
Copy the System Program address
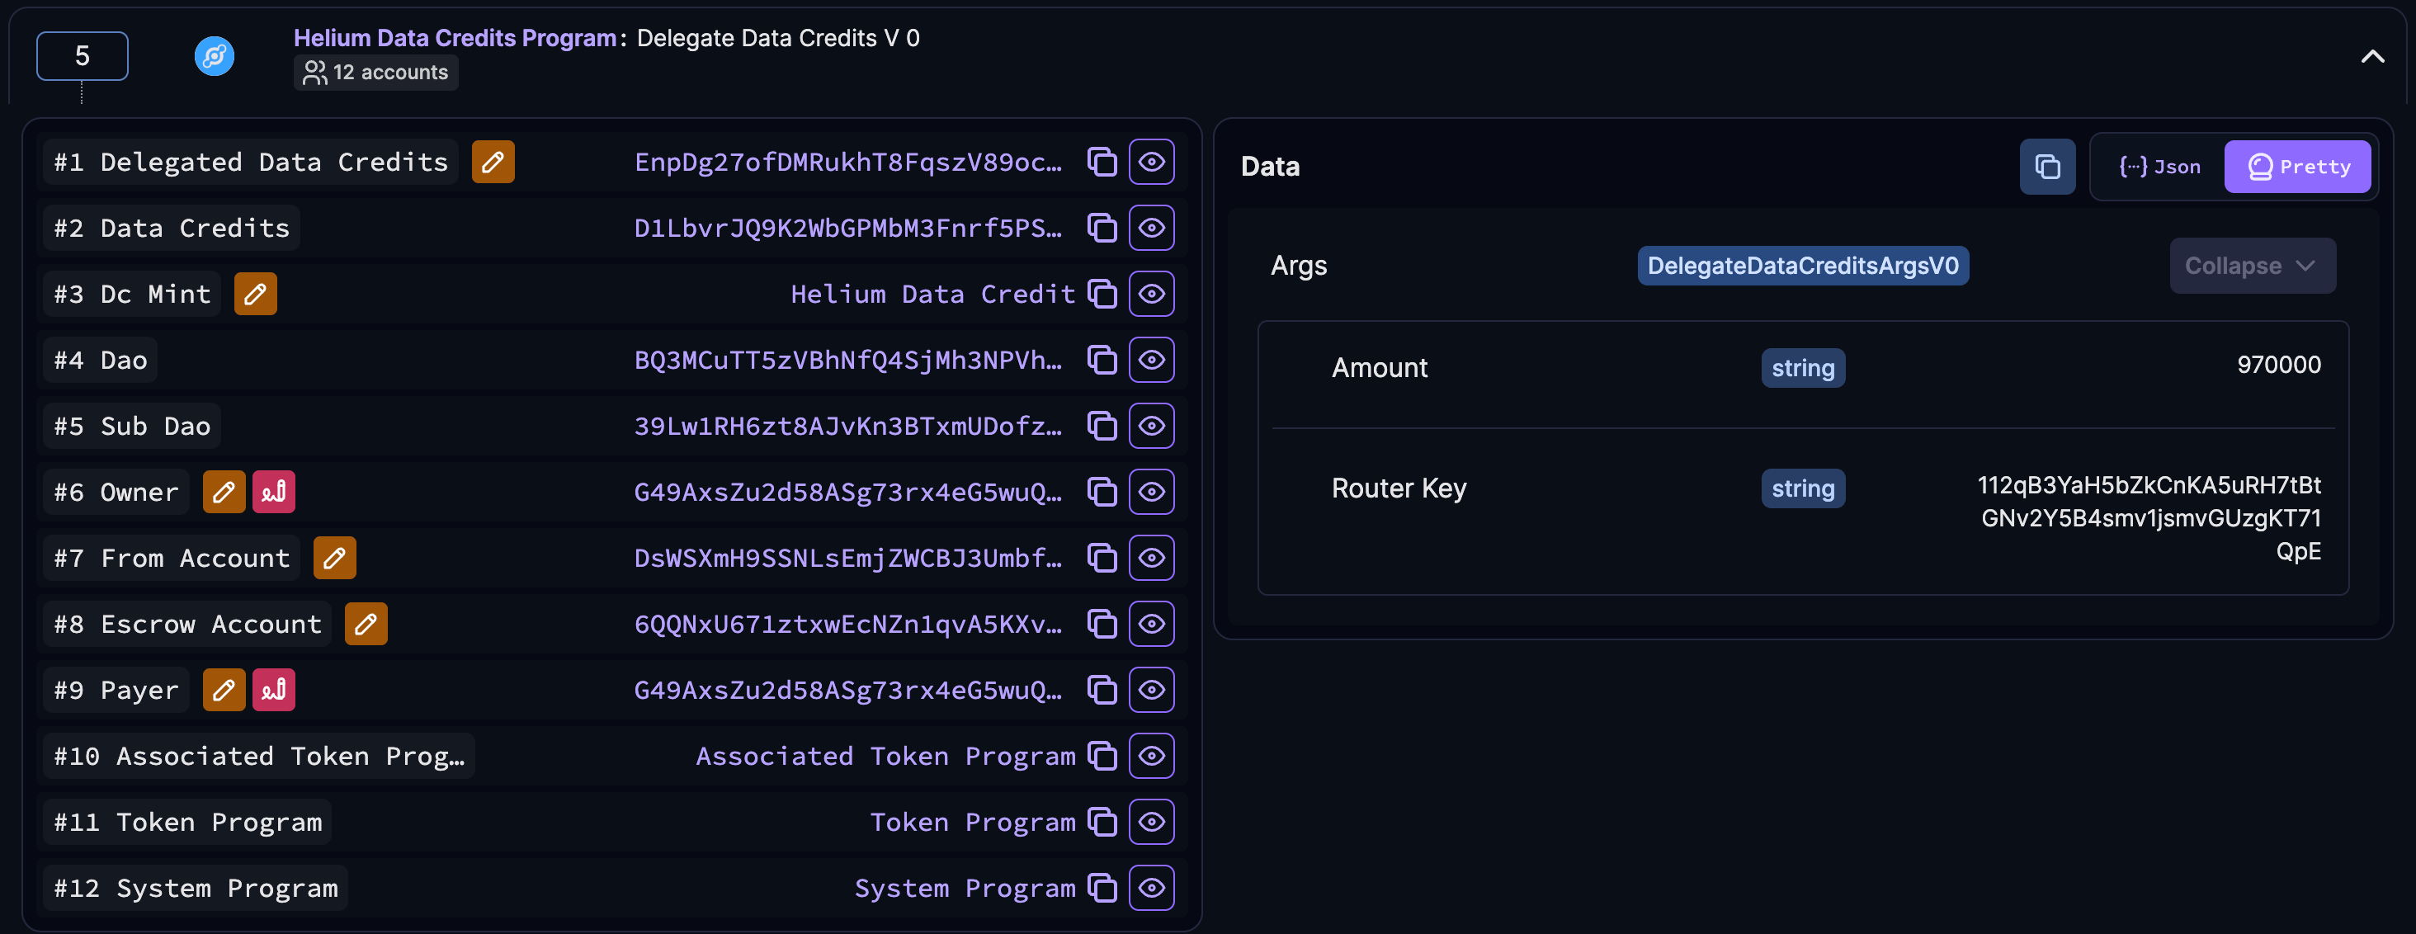point(1102,888)
